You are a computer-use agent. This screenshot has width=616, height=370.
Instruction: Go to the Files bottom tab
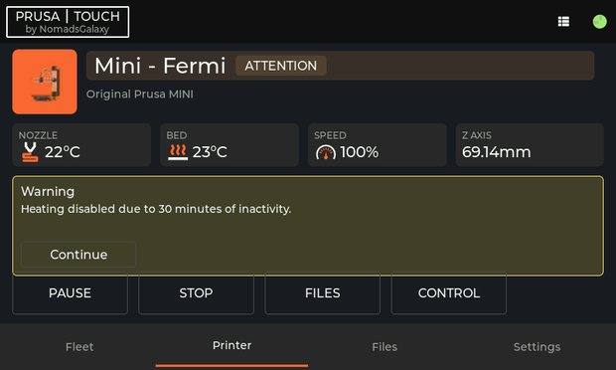click(x=385, y=347)
